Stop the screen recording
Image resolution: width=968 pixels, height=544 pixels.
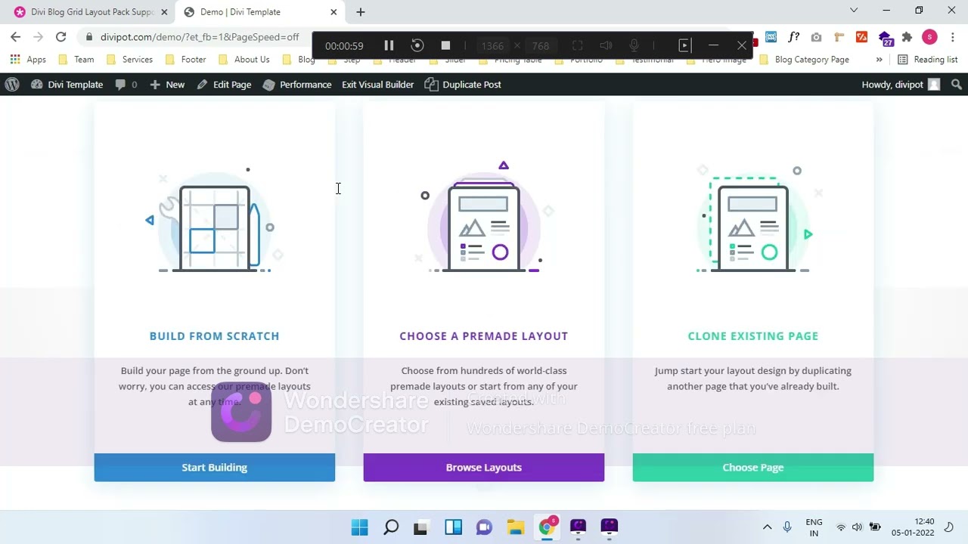pos(445,45)
